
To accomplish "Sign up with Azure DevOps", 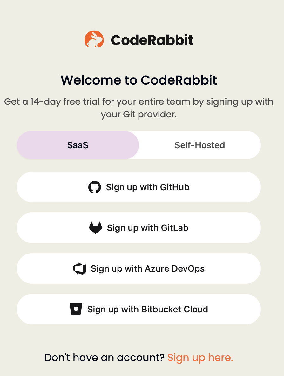I will point(139,268).
